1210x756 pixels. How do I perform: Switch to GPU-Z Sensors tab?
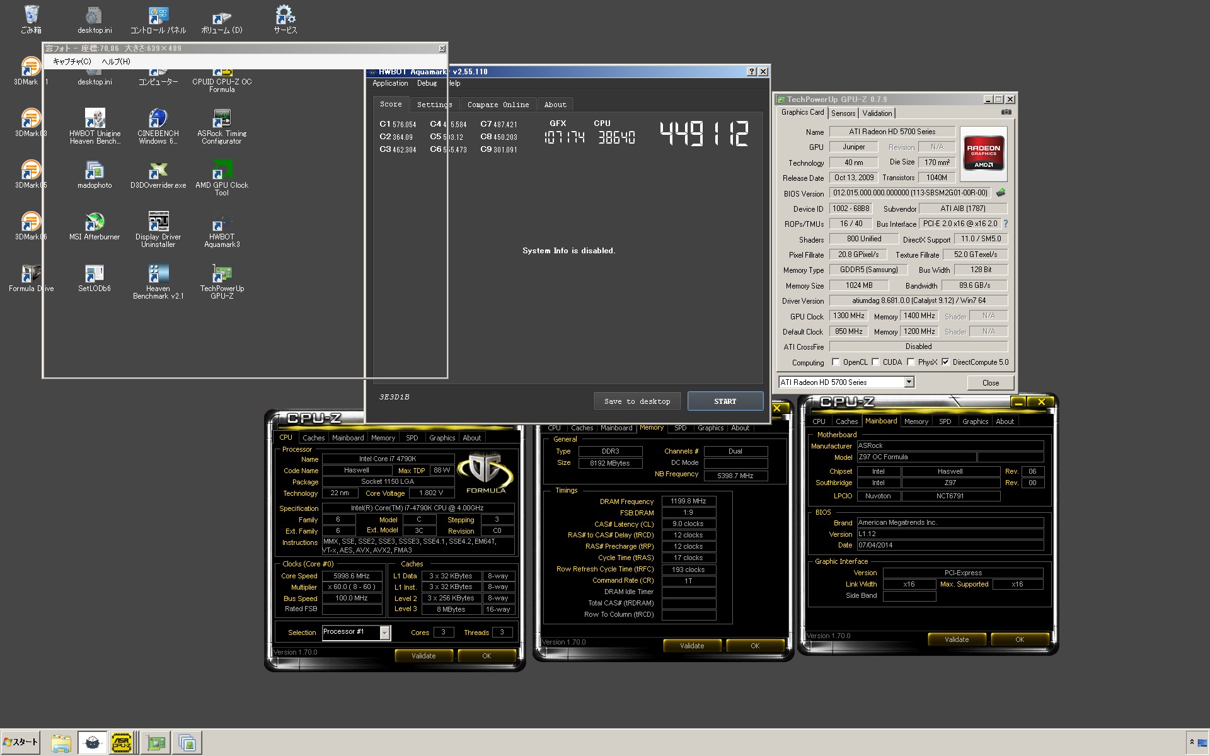[x=843, y=113]
